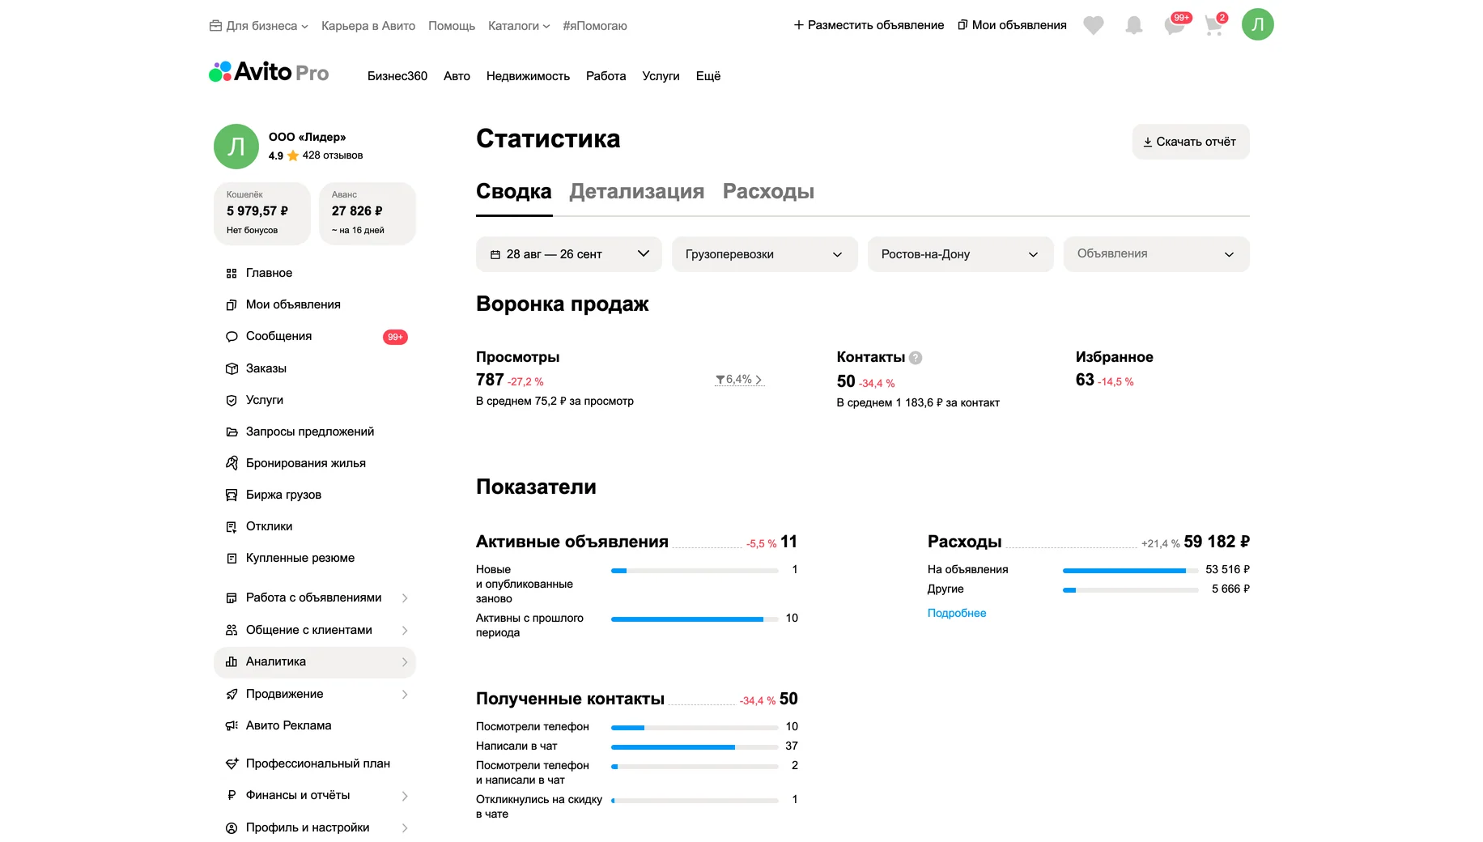Open Ростов-на-Дону city dropdown
Screen dimensions: 1483x842
[x=961, y=254]
